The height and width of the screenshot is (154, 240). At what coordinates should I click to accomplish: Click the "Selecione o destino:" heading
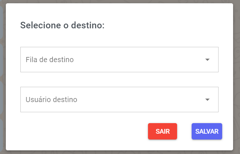point(62,25)
